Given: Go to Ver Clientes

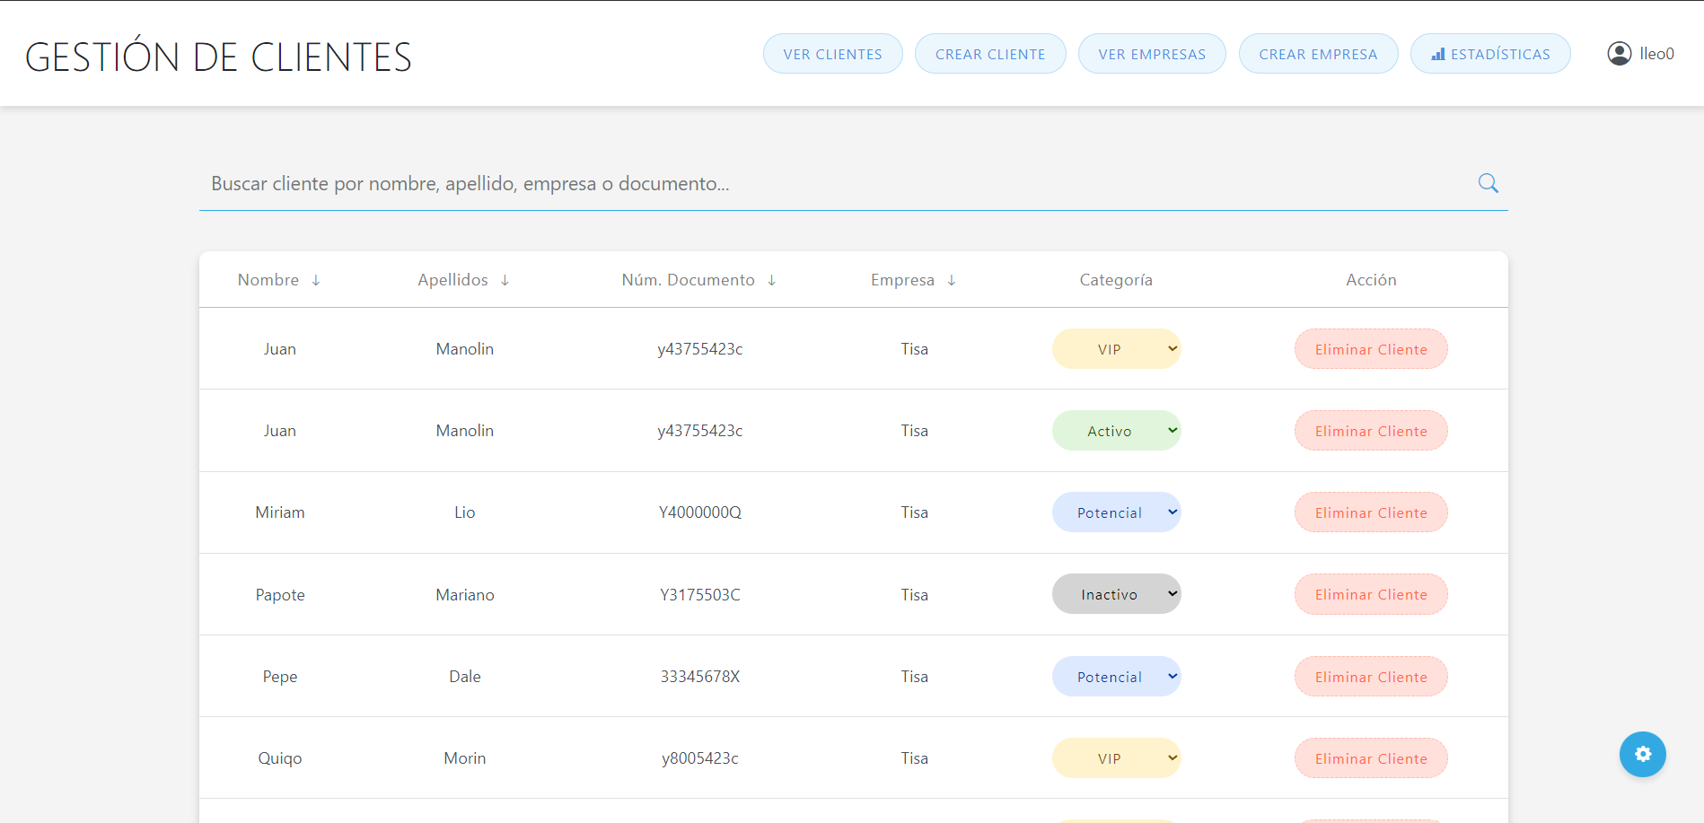Looking at the screenshot, I should 832,54.
